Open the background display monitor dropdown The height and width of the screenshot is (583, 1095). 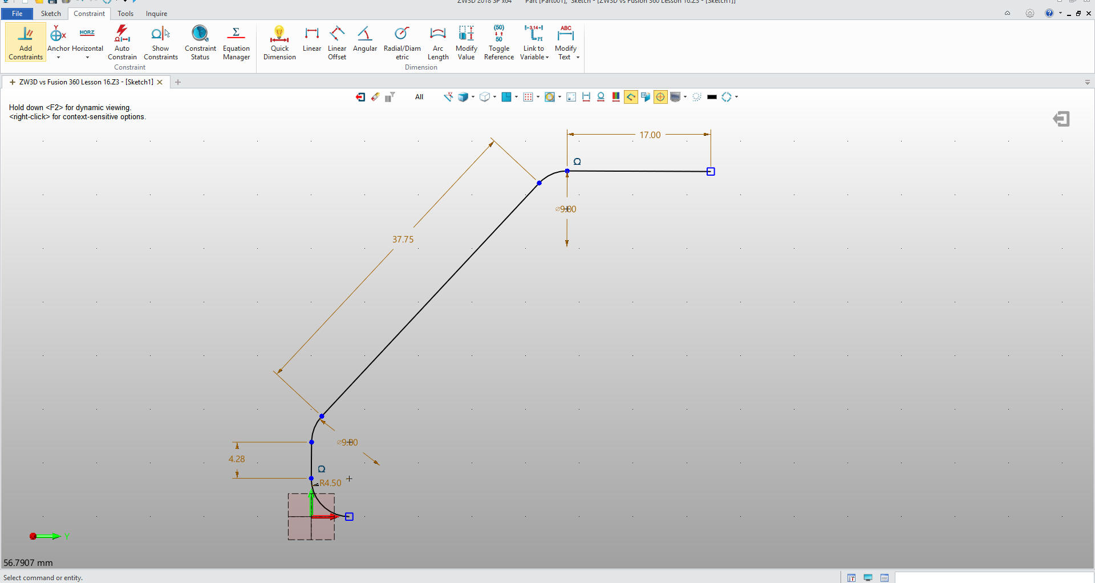pos(685,97)
